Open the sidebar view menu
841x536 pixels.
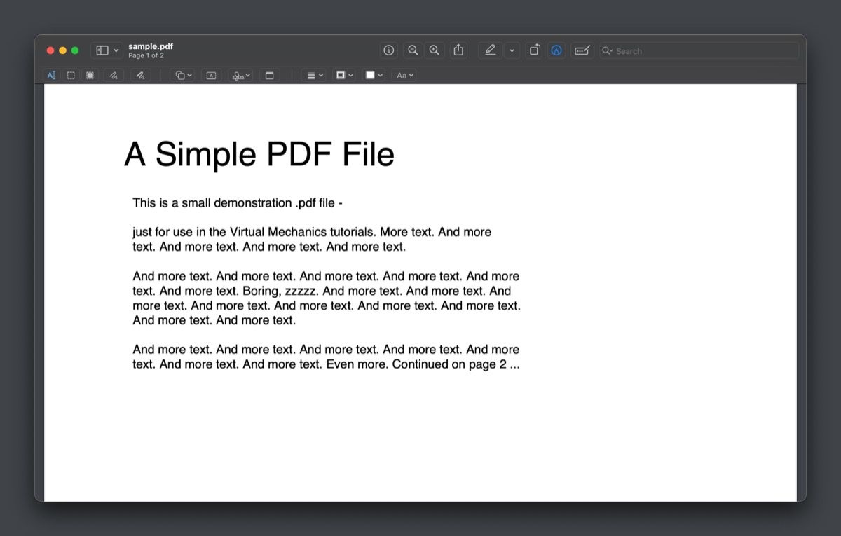(105, 50)
